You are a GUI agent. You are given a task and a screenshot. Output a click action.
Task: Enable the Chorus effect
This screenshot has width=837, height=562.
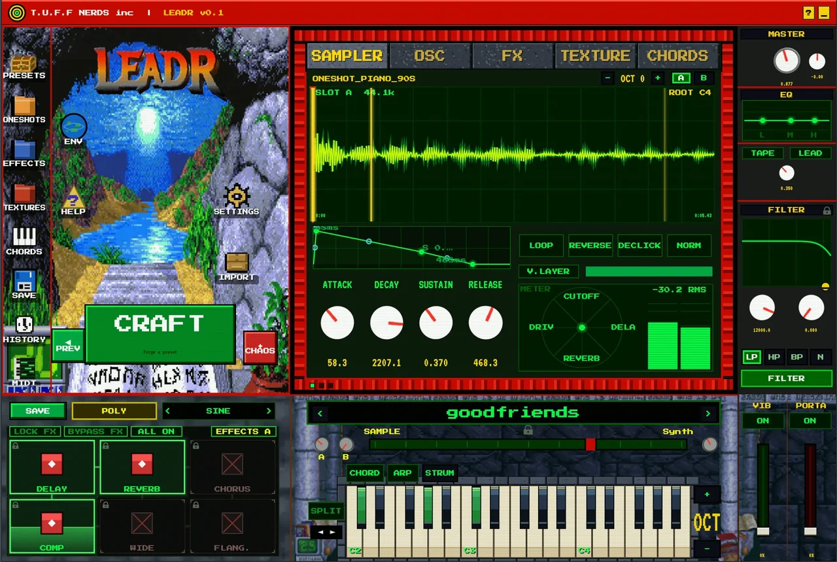click(232, 467)
